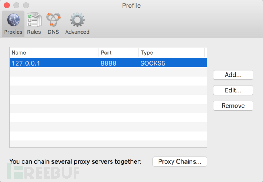Open the Proxies globe icon
This screenshot has height=182, width=263.
point(13,20)
